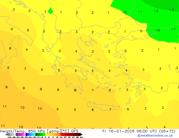Click the "-3" temperature value on map
The height and width of the screenshot is (138, 179).
(x=172, y=10)
